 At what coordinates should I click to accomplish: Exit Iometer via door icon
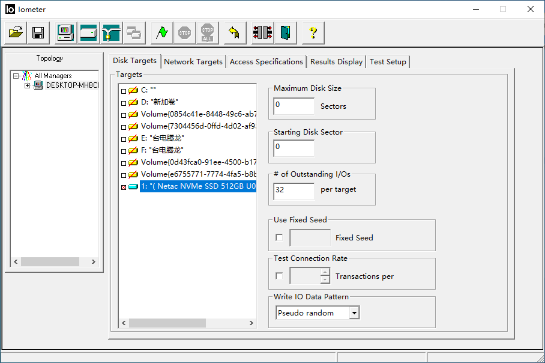coord(285,32)
